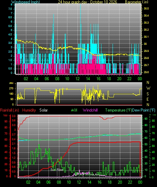Select the red "Humidity" legend label
157x187 pixels.
(x=29, y=110)
